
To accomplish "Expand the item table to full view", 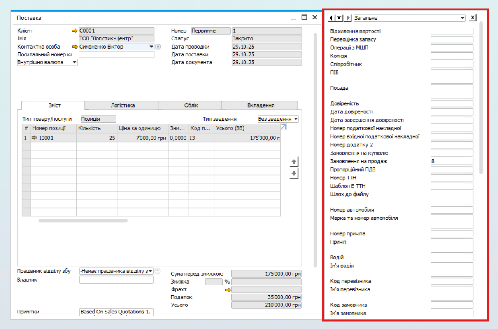I will coord(284,127).
